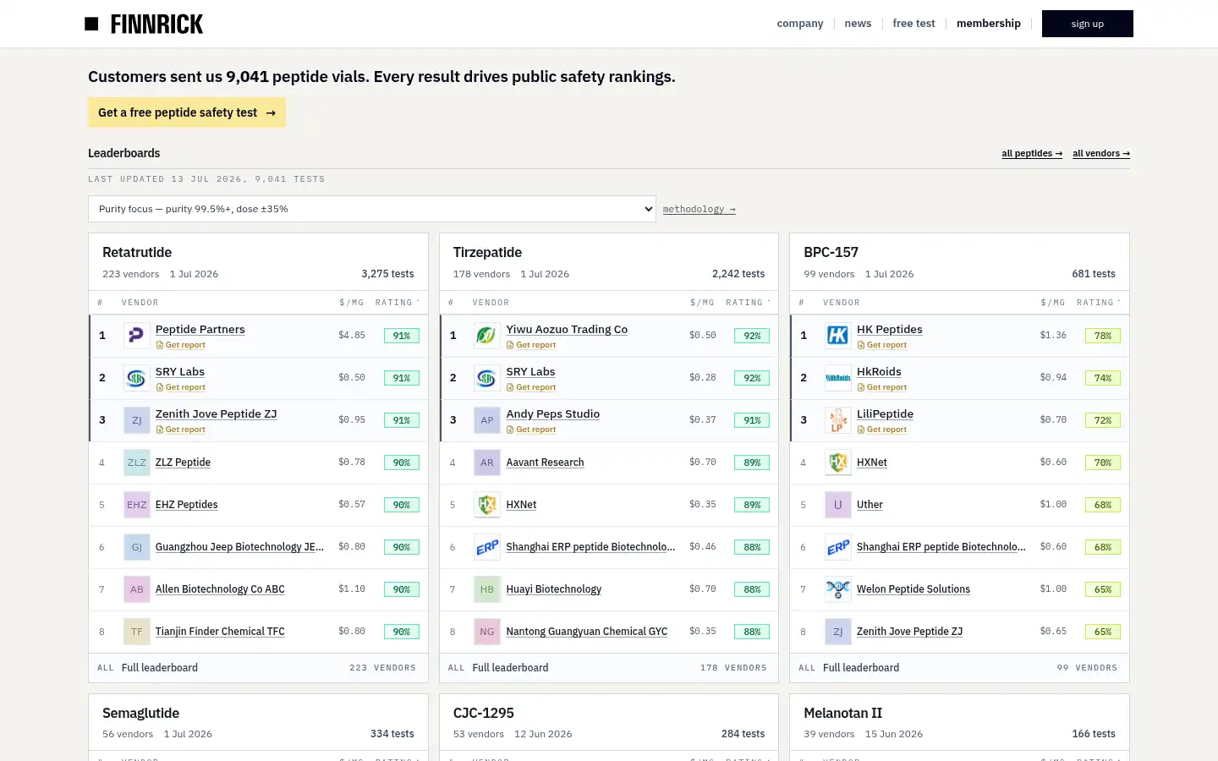Viewport: 1218px width, 761px height.
Task: Open the news menu item
Action: [x=858, y=24]
